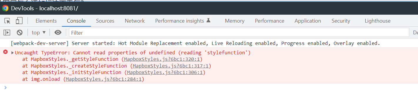Click the console prompt chevron
The image size is (418, 106).
click(x=5, y=87)
